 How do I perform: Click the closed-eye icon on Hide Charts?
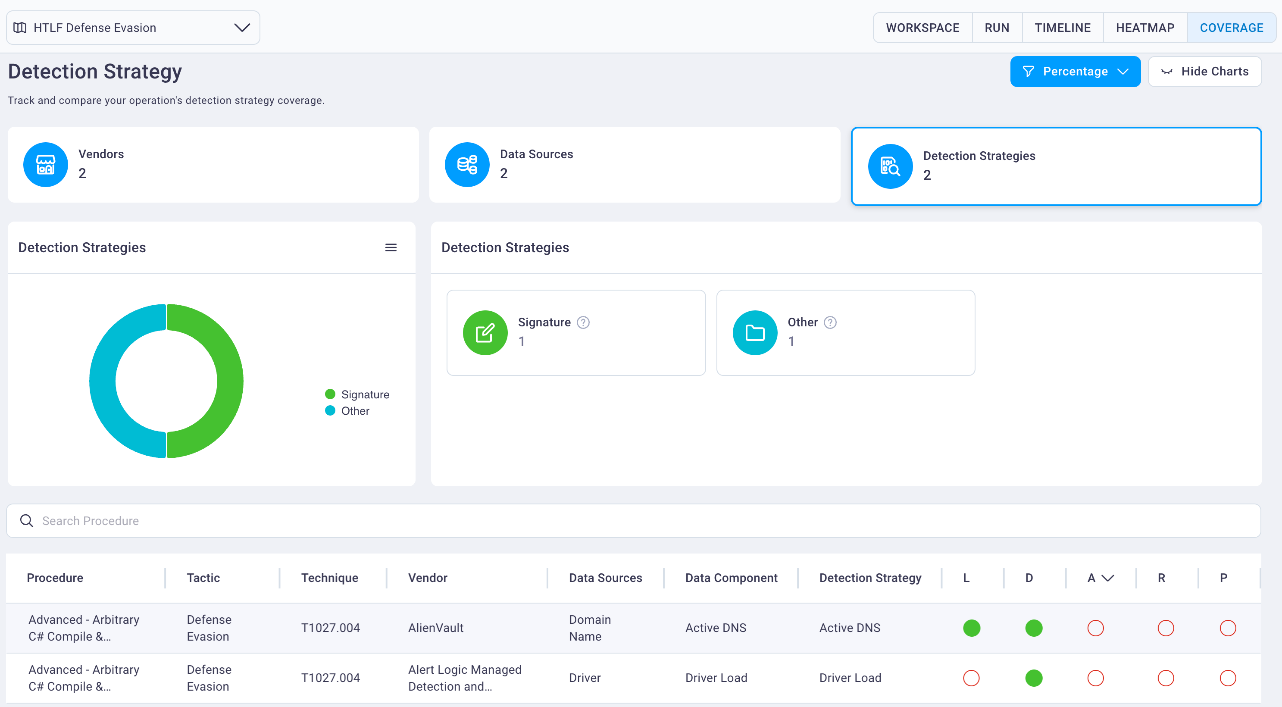click(1166, 72)
